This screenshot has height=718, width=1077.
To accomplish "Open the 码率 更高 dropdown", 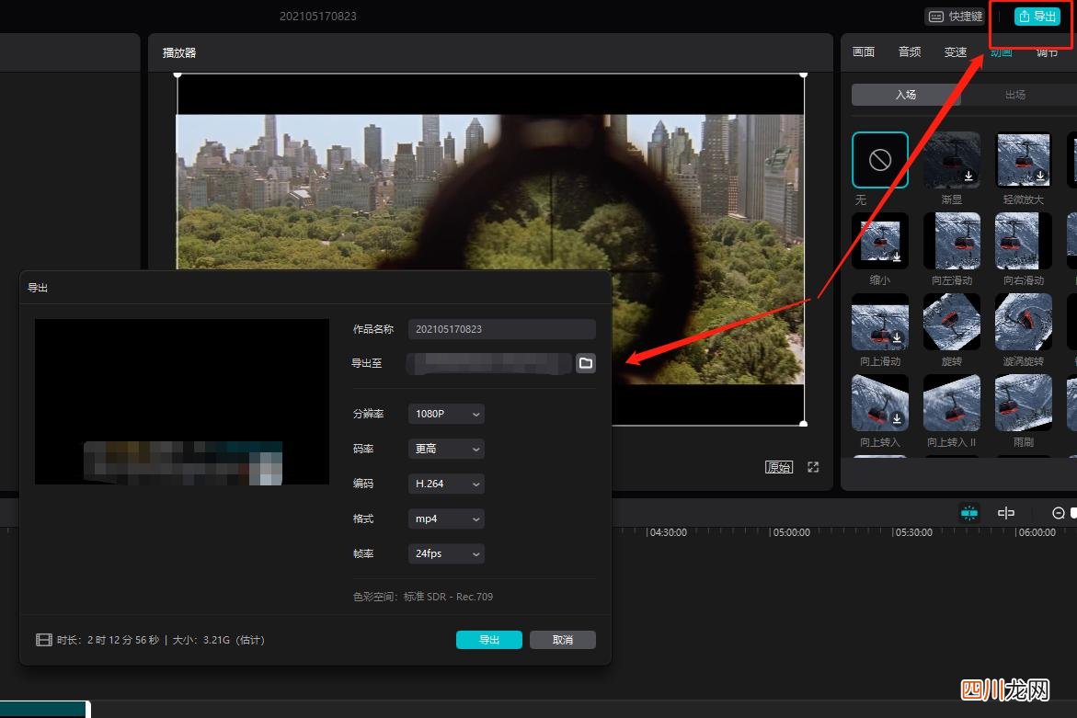I will click(x=446, y=449).
